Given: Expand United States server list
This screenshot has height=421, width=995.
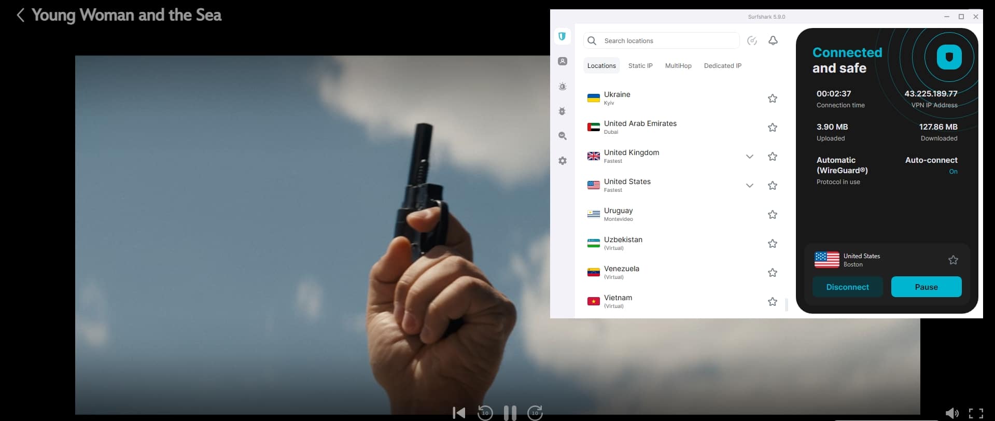Looking at the screenshot, I should [x=749, y=186].
